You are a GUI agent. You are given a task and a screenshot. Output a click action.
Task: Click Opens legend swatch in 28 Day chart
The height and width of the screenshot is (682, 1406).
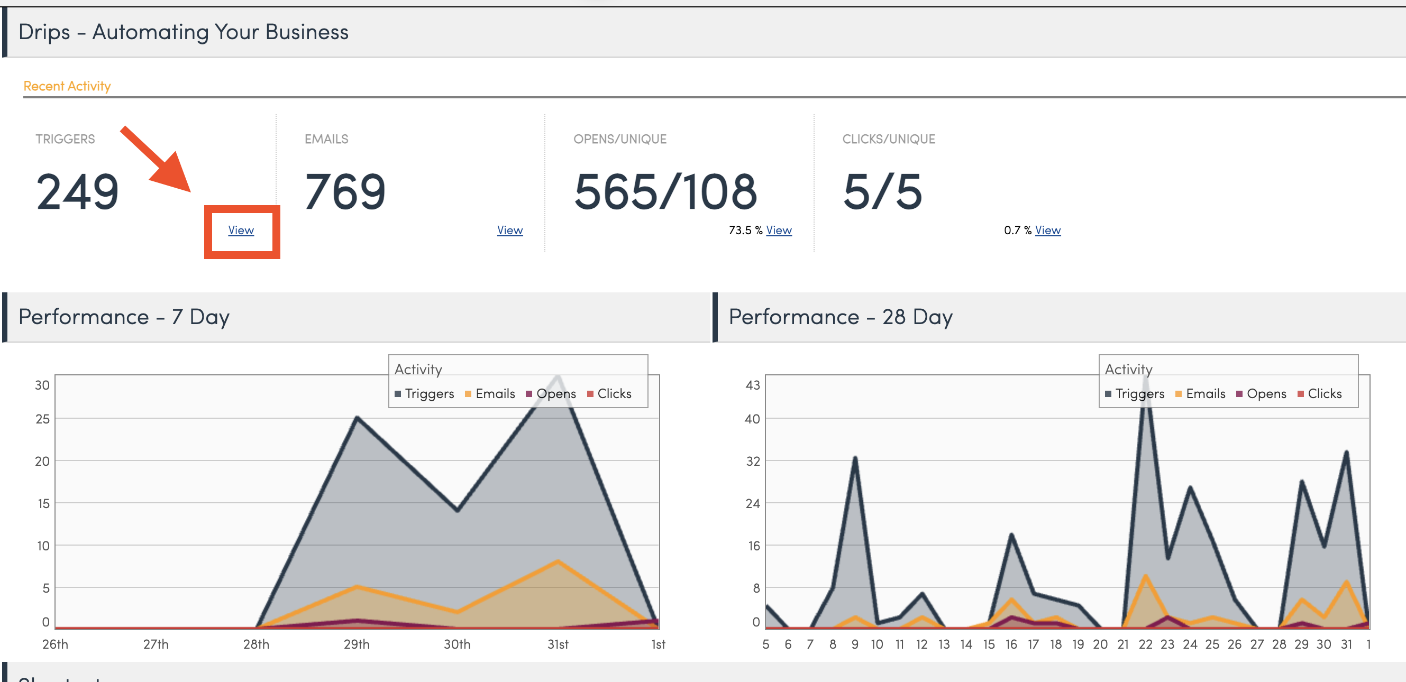click(x=1239, y=394)
